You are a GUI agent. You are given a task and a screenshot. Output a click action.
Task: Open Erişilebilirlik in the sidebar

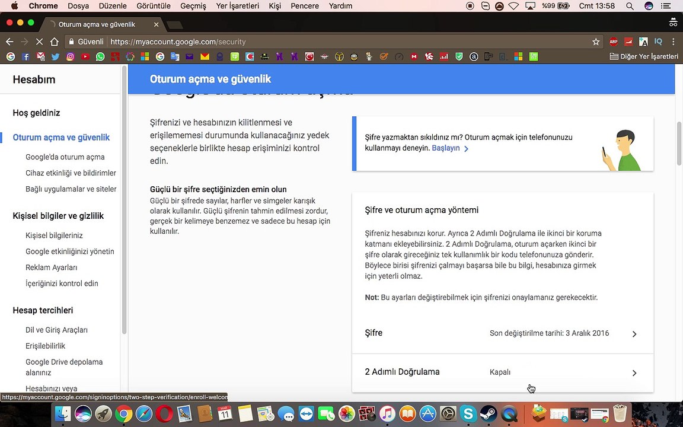tap(45, 346)
